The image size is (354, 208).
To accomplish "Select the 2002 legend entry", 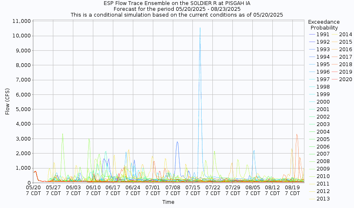I will tap(319, 117).
